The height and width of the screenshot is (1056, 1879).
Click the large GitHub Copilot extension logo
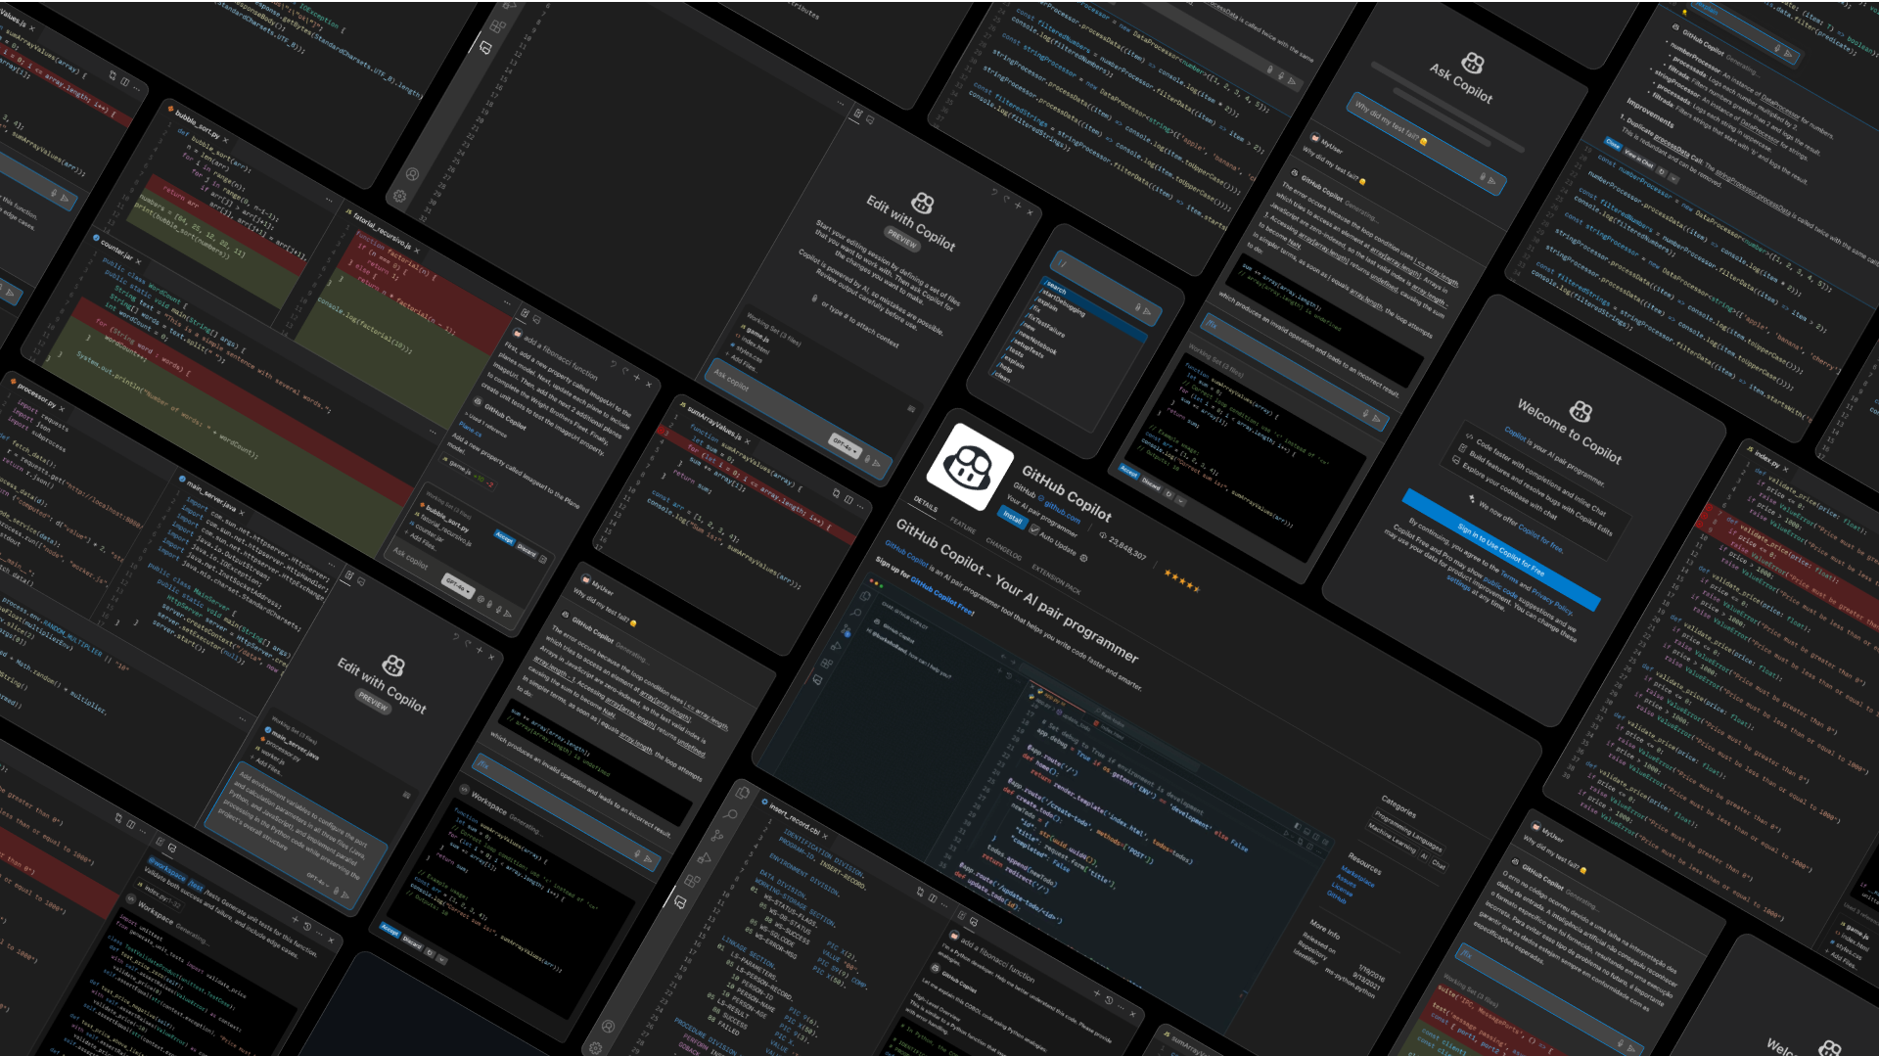click(970, 467)
